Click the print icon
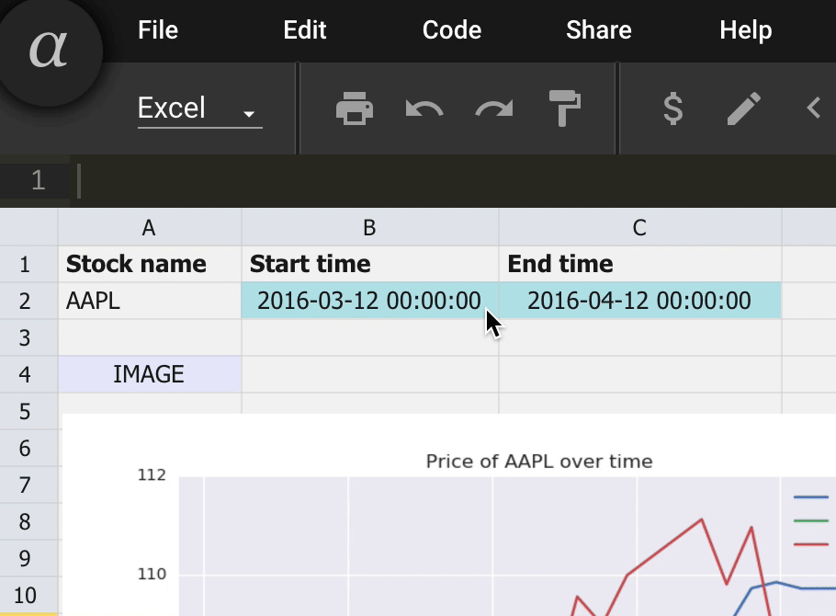 pyautogui.click(x=355, y=108)
